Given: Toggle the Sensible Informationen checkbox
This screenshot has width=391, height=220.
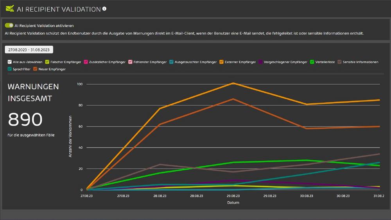Looking at the screenshot, I should click(339, 62).
